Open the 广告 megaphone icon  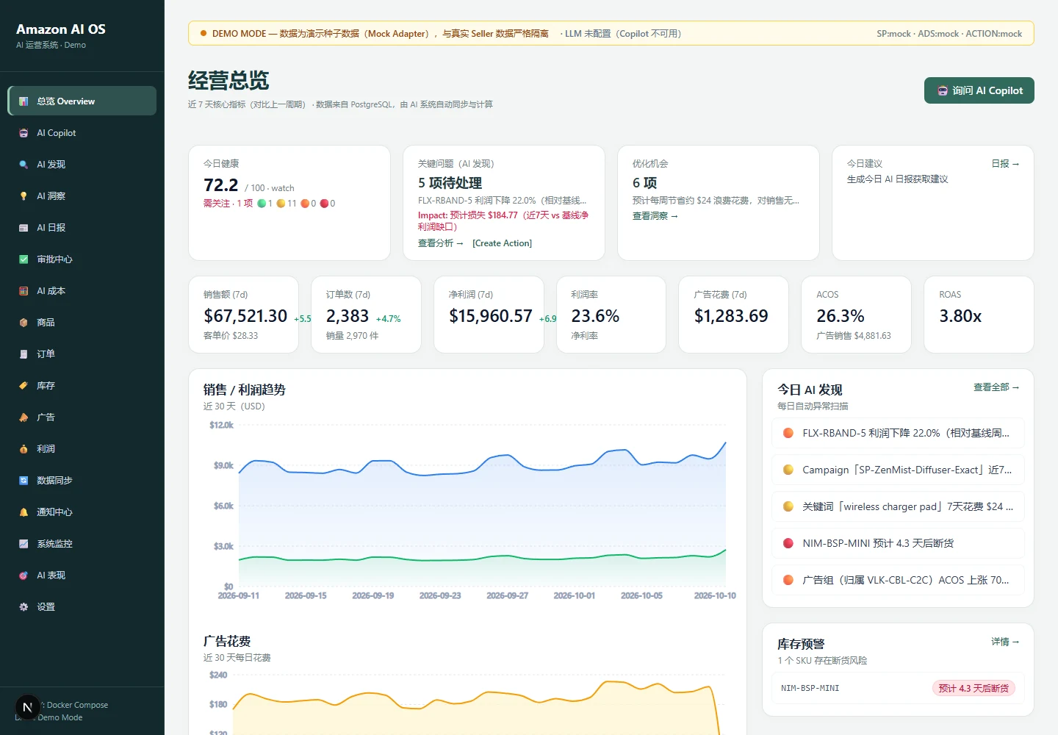point(24,417)
